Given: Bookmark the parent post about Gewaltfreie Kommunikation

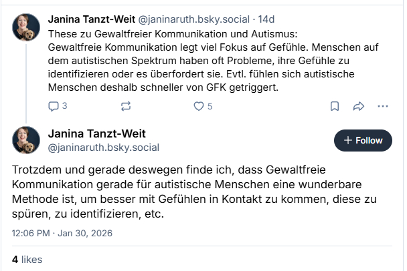Looking at the screenshot, I should coord(335,106).
